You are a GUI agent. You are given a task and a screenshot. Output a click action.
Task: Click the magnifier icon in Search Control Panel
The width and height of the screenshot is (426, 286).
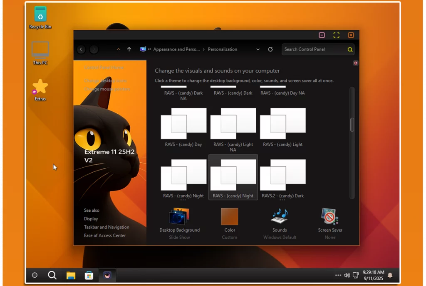point(350,49)
